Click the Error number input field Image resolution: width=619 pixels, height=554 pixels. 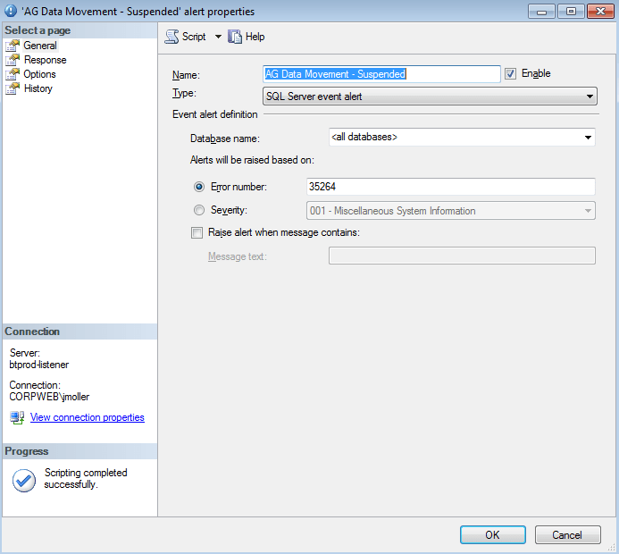[x=449, y=187]
